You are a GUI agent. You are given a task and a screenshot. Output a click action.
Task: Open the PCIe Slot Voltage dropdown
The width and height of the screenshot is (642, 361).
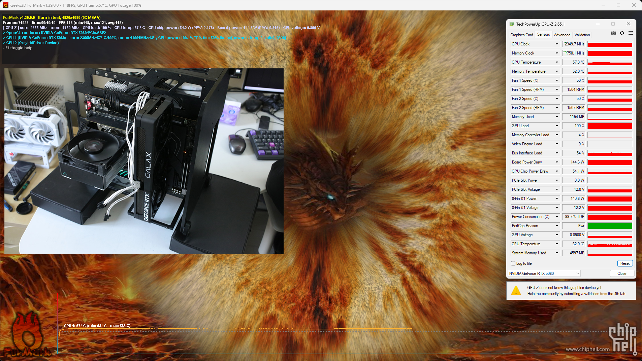tap(557, 189)
